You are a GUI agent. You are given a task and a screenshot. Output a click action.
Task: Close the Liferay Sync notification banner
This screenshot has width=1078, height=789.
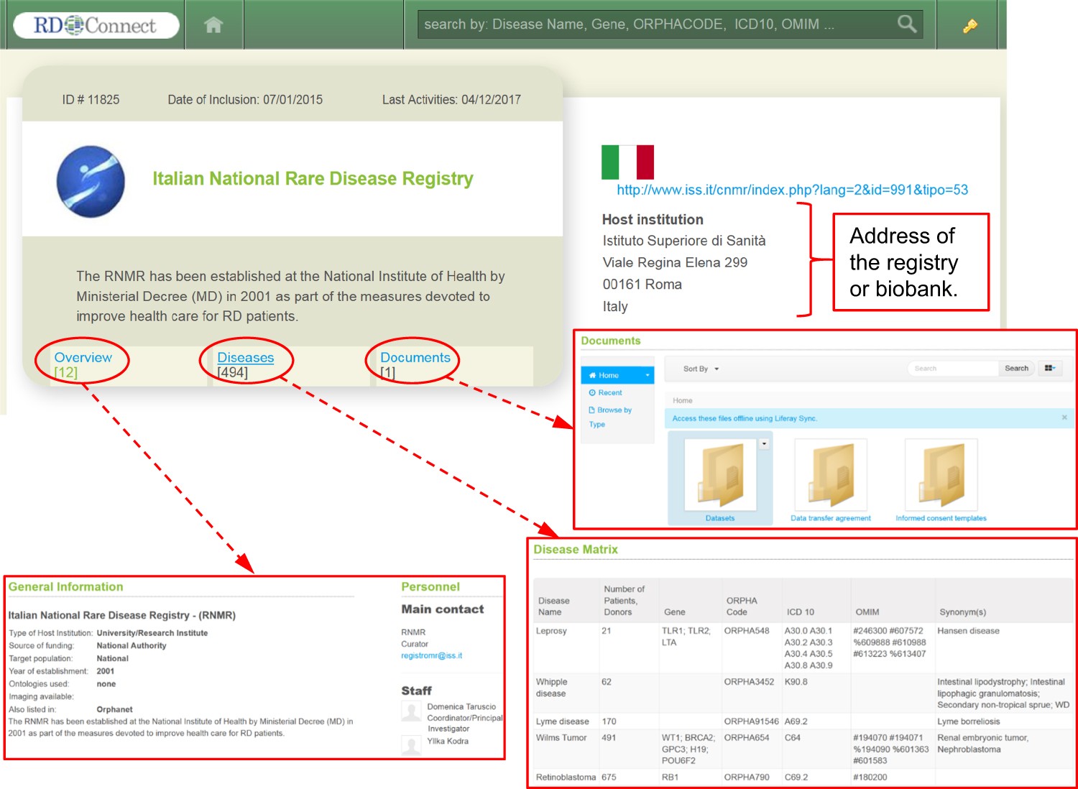coord(1064,417)
